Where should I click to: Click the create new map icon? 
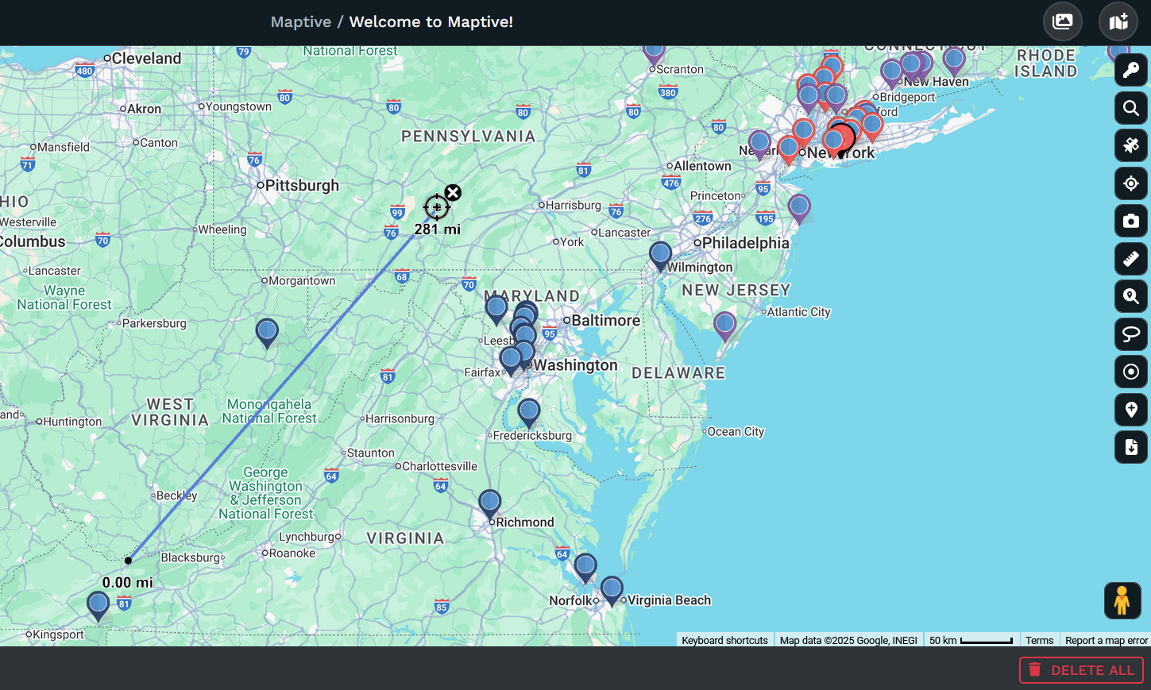1118,21
